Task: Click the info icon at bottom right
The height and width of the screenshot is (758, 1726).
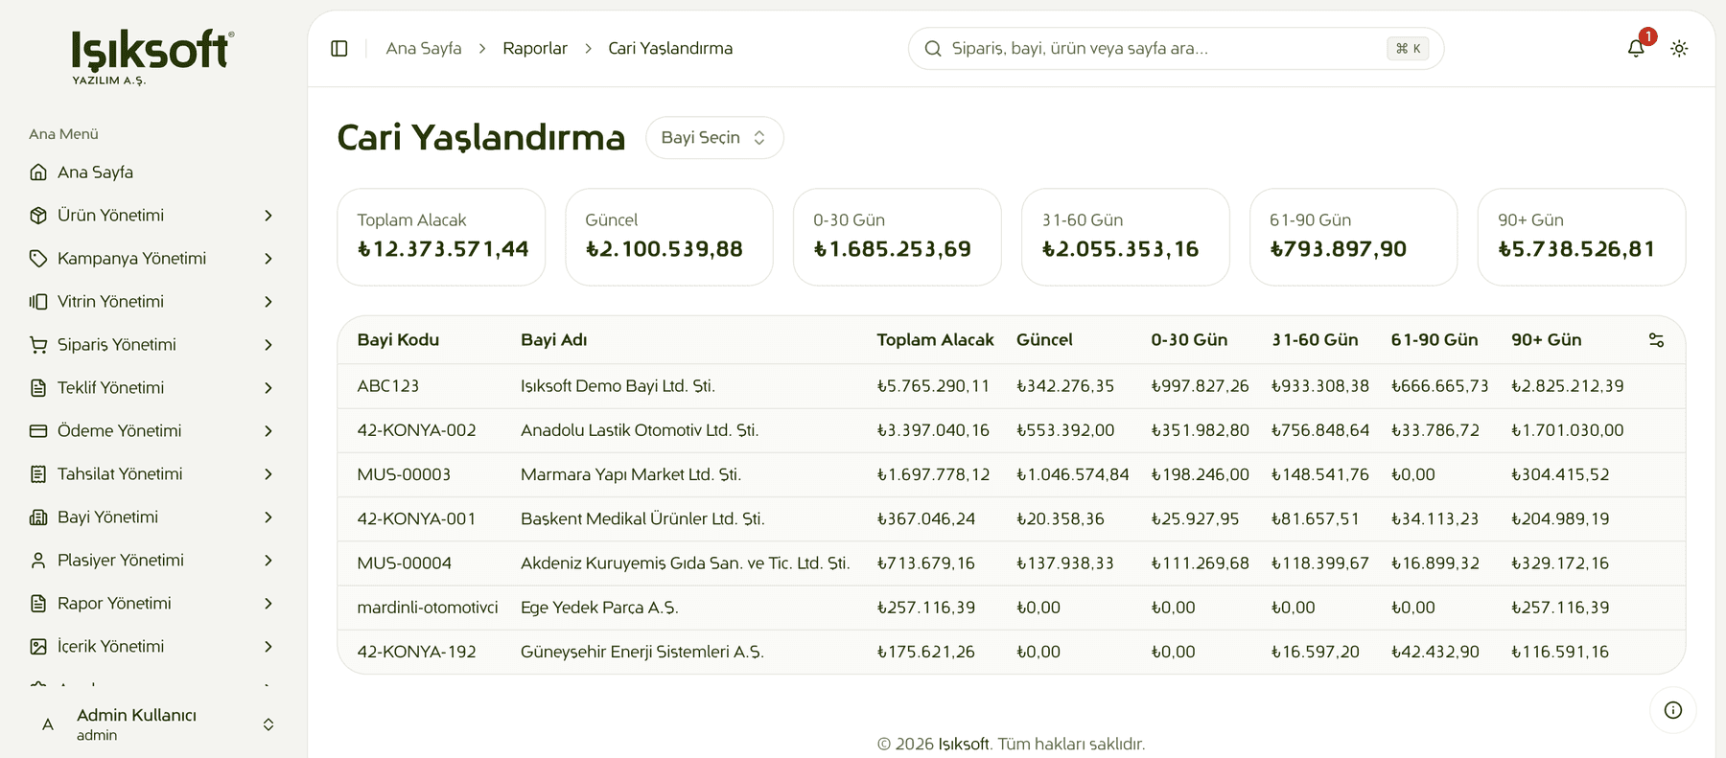Action: point(1673,710)
